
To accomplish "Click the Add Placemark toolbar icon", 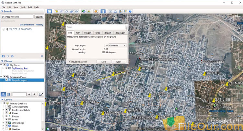I will click(57, 11).
